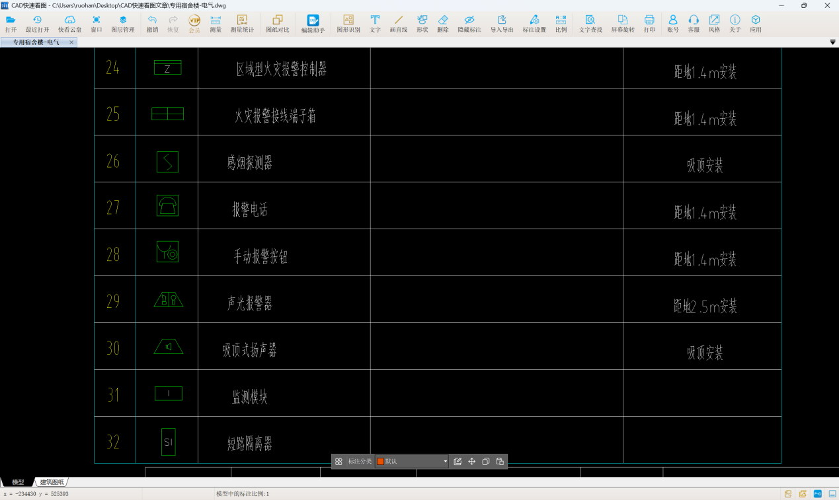Click the rightmost light-blue status icon
The height and width of the screenshot is (500, 839).
pos(832,493)
